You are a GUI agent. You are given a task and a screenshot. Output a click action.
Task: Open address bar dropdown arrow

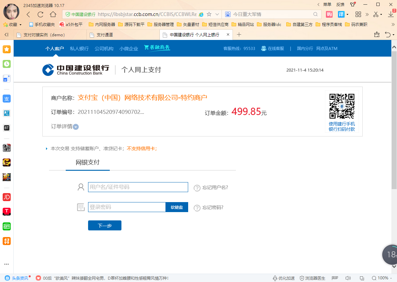click(x=217, y=14)
